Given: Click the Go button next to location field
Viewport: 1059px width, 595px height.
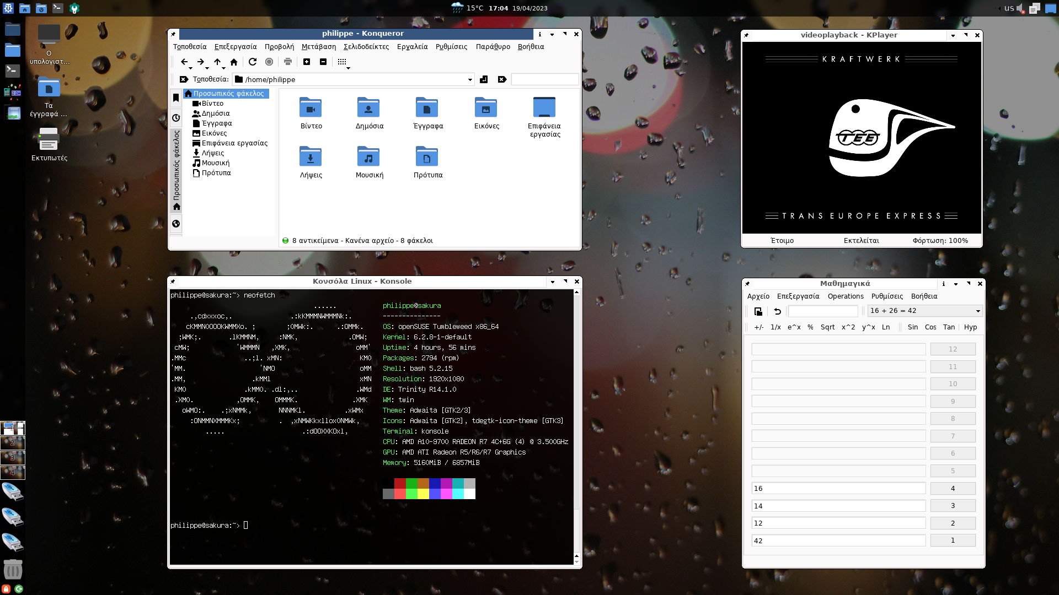Looking at the screenshot, I should pyautogui.click(x=484, y=79).
